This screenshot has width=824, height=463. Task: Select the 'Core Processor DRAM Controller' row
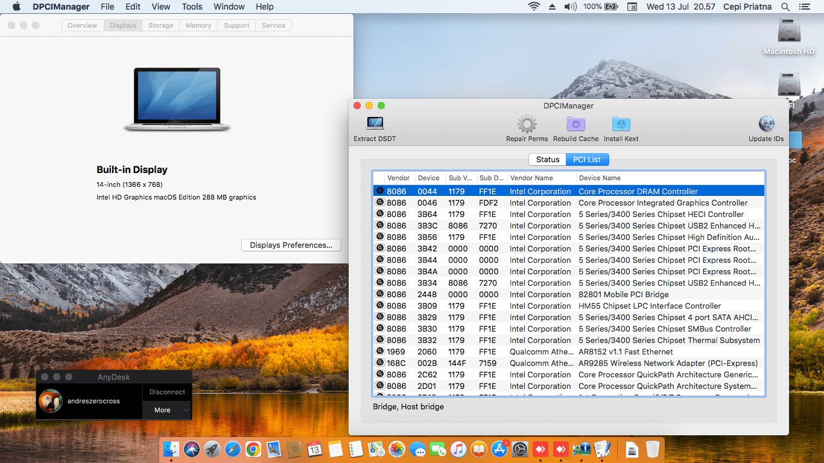568,191
